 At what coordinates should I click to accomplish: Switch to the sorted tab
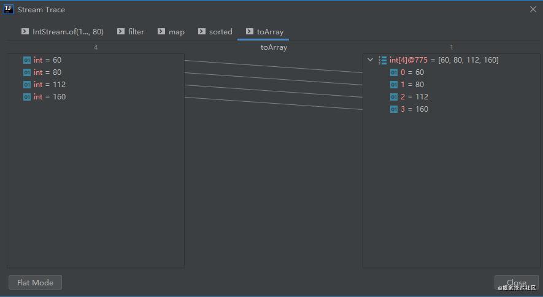point(215,31)
